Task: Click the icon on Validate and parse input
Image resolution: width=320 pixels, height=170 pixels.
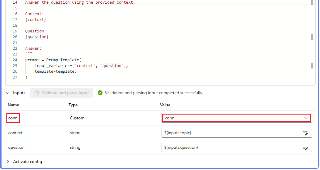Action: [x=37, y=93]
